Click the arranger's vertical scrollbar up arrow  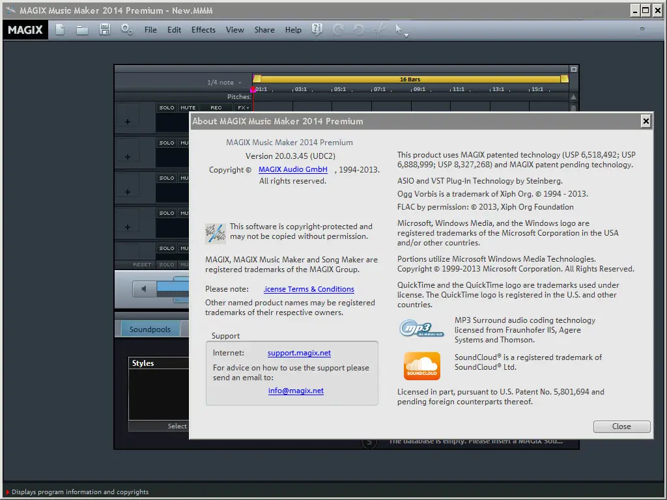click(573, 97)
